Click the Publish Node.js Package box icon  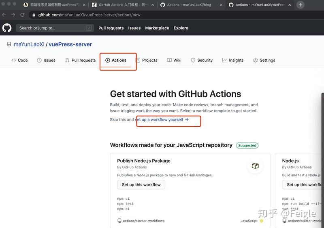coord(255,166)
